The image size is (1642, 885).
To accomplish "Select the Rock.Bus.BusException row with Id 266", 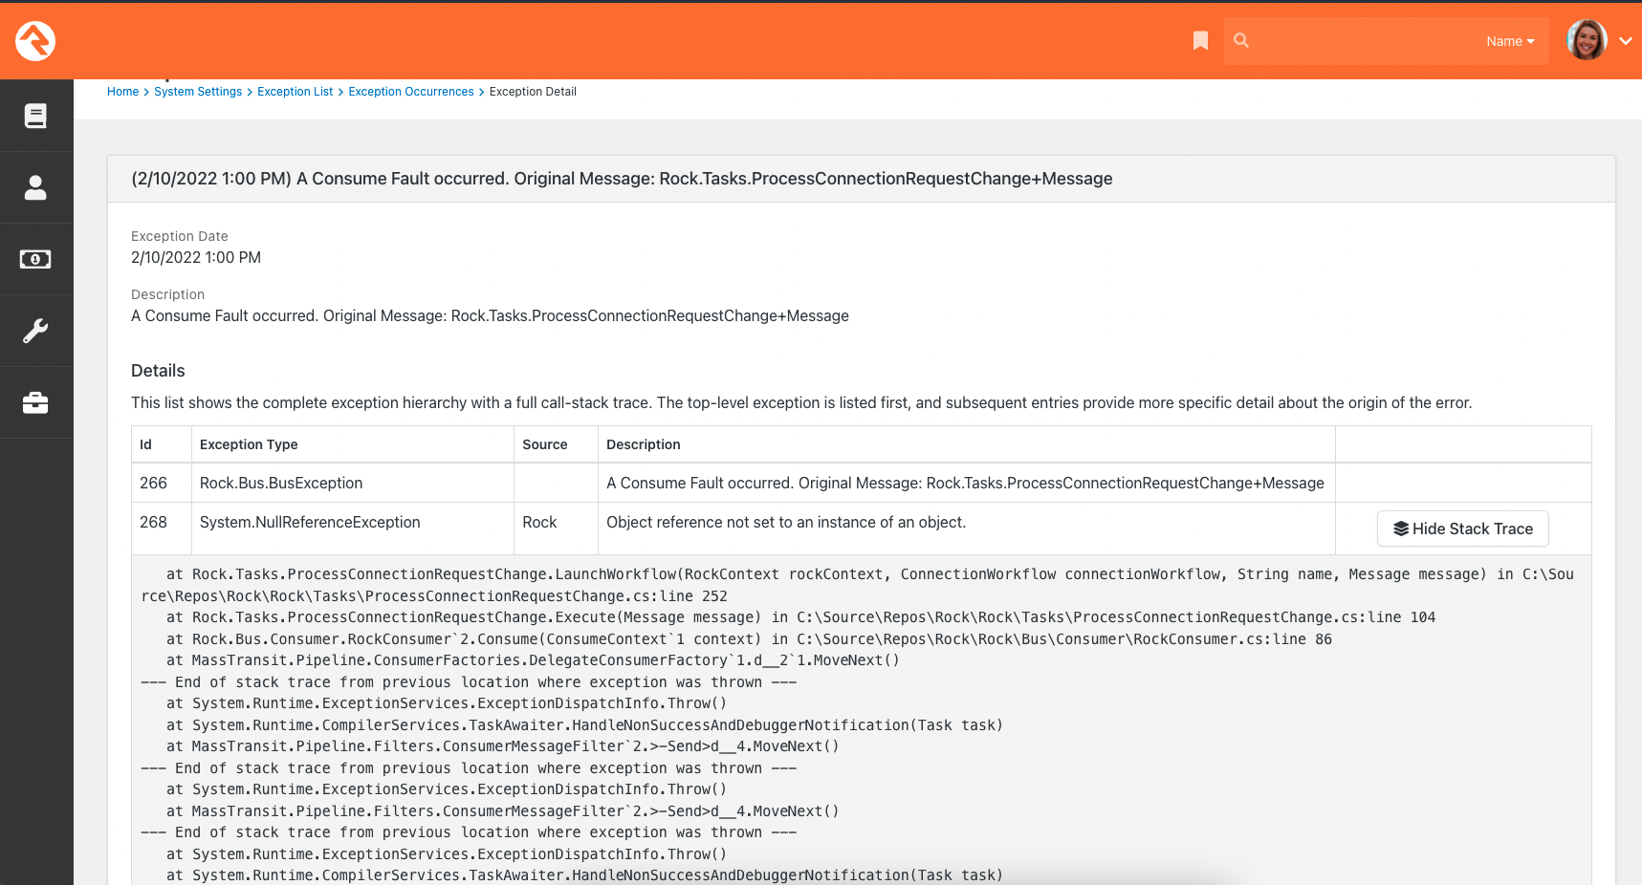I will coord(765,483).
